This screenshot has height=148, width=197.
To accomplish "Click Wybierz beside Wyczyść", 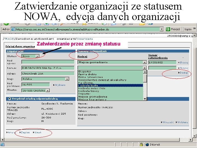I will tap(183, 122).
